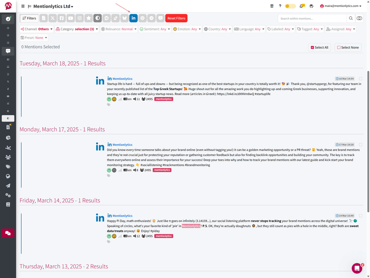Click the Search within mentions field
This screenshot has width=370, height=278.
click(x=312, y=18)
